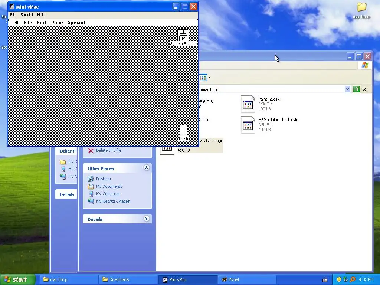Click the My Network Places globe icon

[x=91, y=201]
